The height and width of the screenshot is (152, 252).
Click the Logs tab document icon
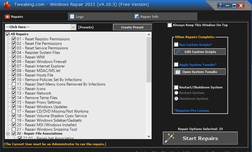click(72, 17)
